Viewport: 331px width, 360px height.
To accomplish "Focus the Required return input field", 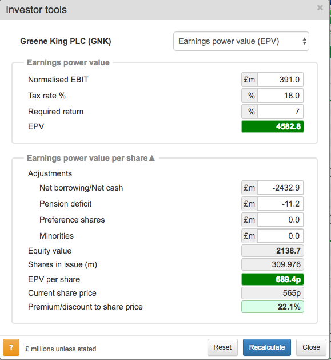I will tap(281, 112).
